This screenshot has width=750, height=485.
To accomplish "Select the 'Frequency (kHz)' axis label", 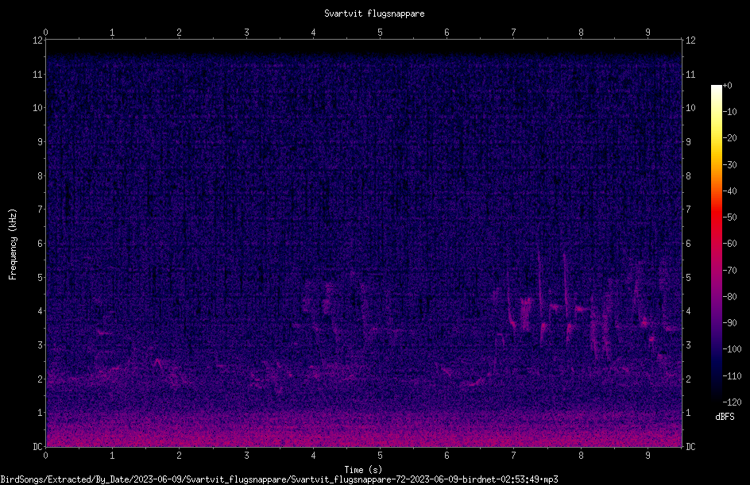I will tap(13, 244).
